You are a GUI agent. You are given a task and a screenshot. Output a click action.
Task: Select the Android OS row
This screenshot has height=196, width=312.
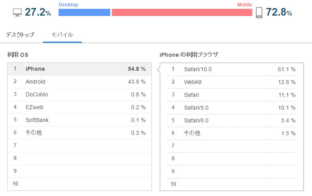pyautogui.click(x=79, y=82)
